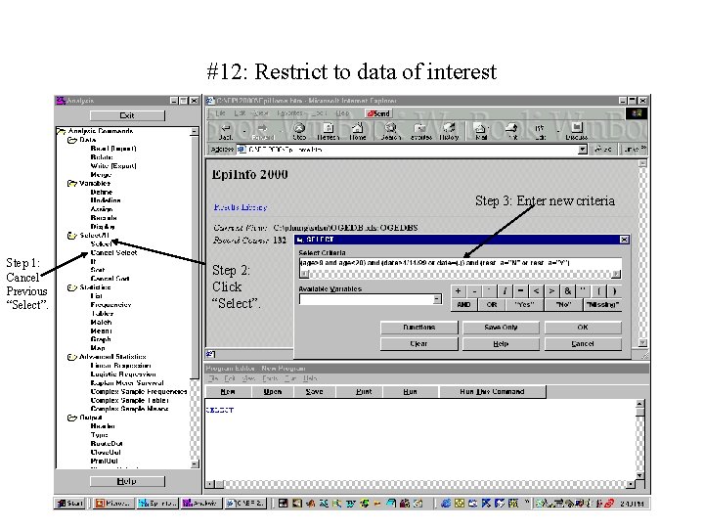Insert the ampersand operator
704x528 pixels.
567,291
